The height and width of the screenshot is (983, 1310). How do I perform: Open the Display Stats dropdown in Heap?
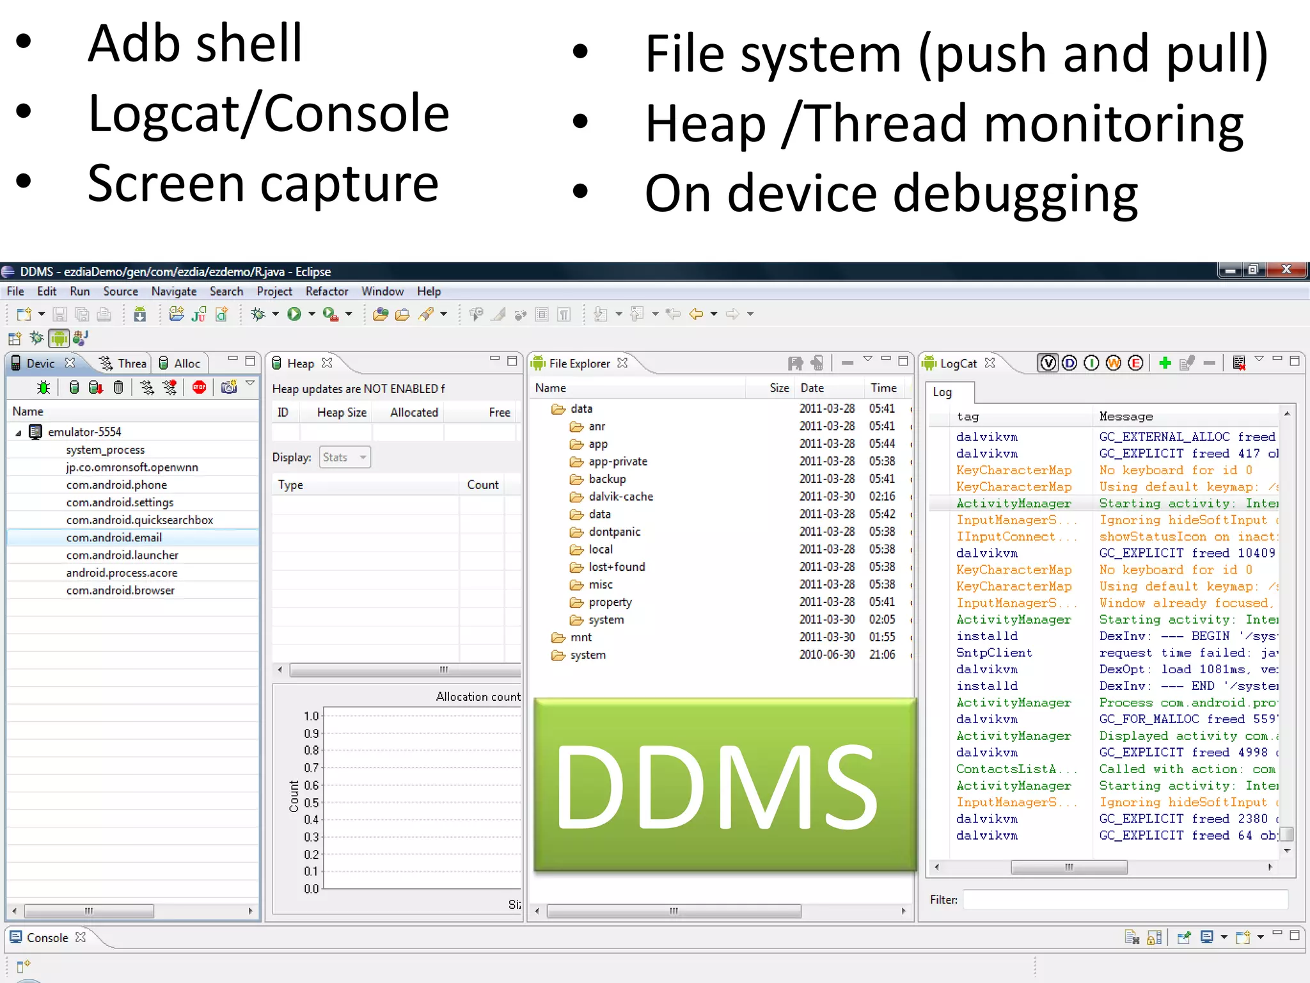344,457
